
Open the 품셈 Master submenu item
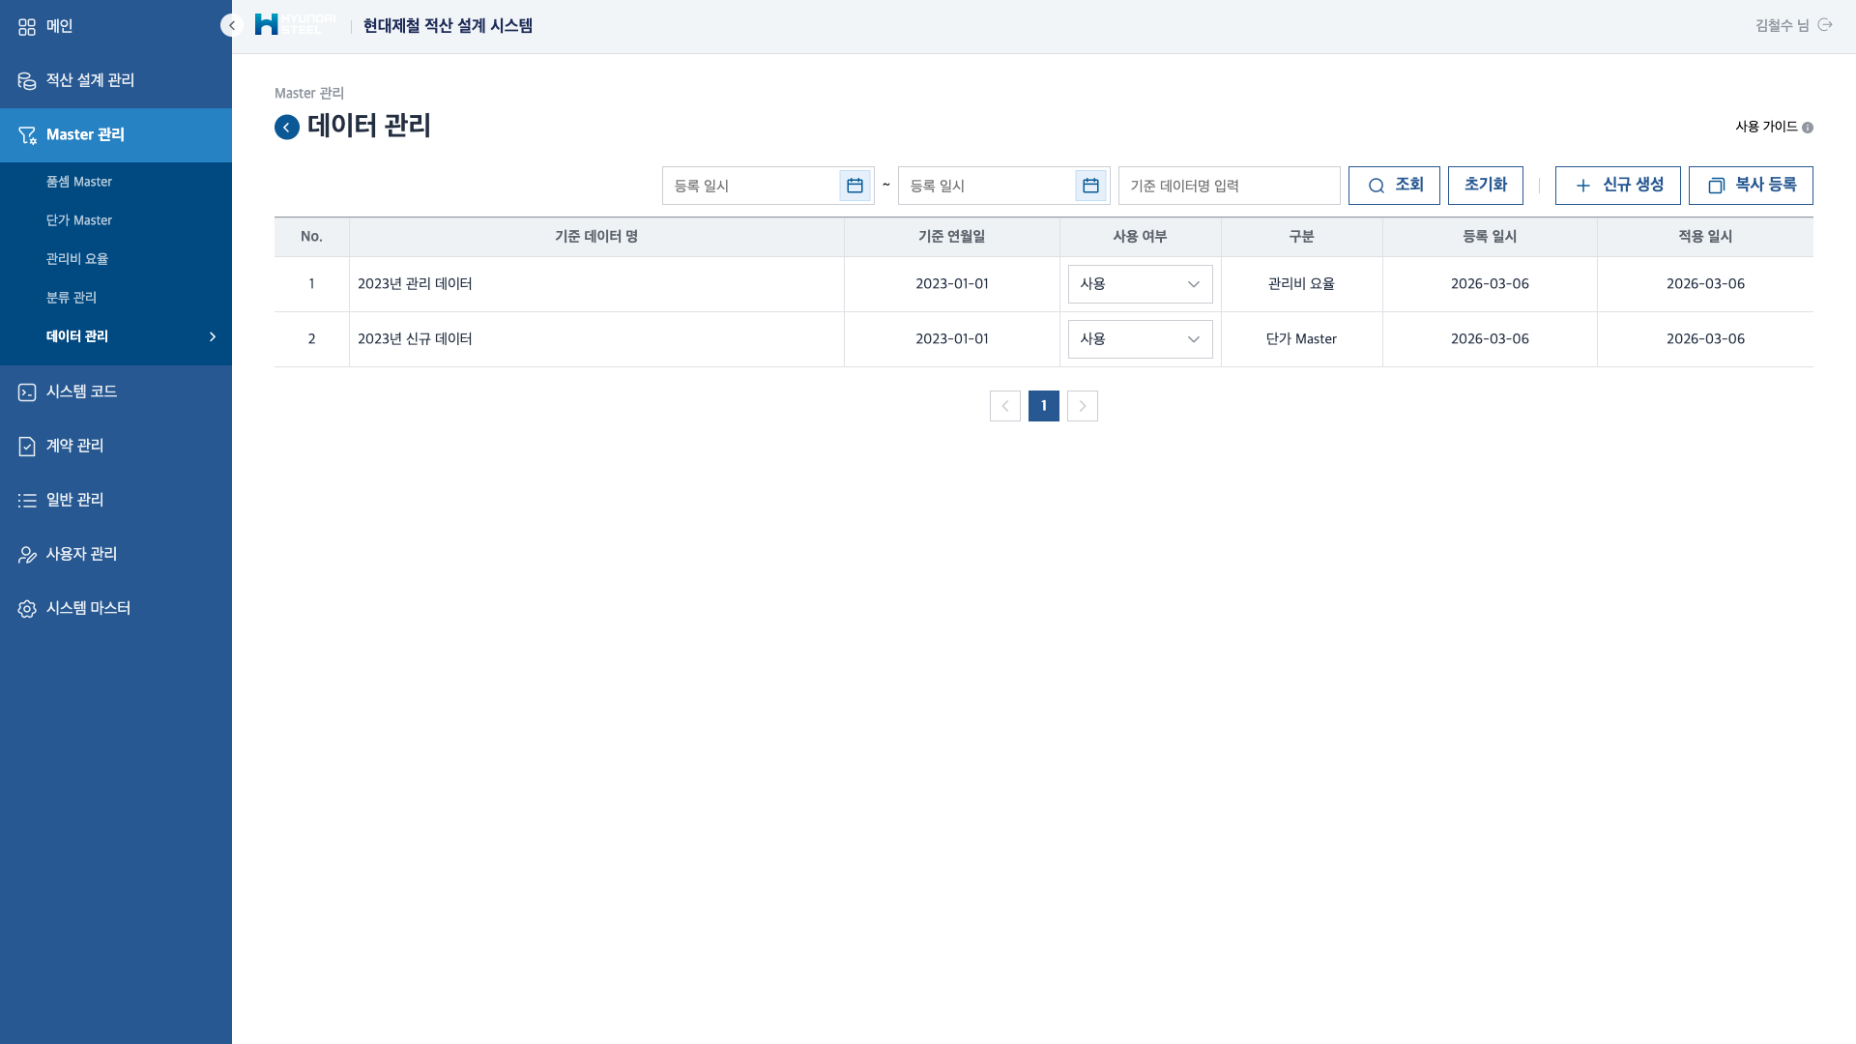[79, 182]
